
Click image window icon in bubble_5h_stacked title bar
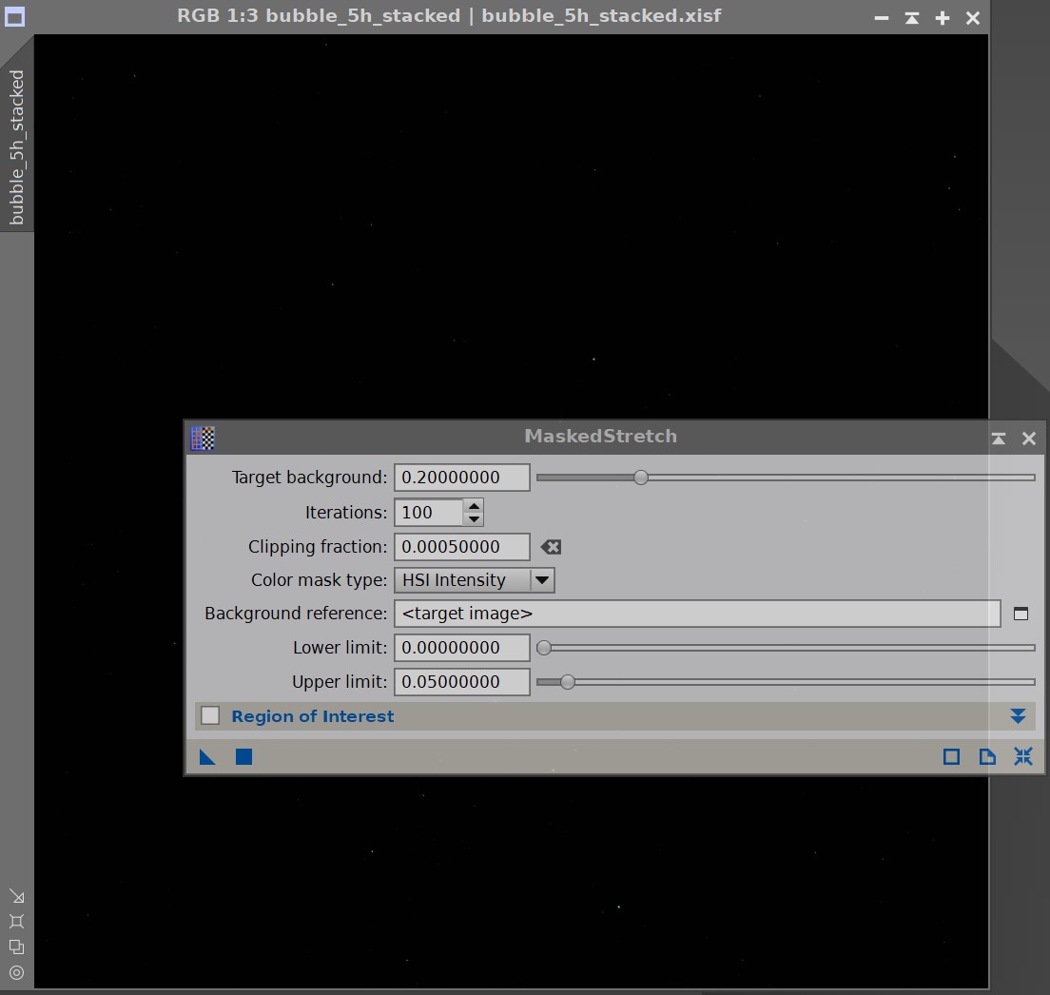coord(14,17)
